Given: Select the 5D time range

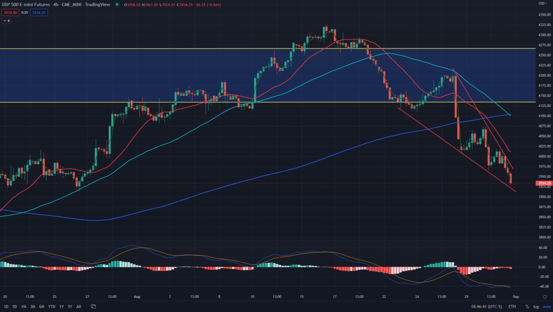Looking at the screenshot, I should [15, 307].
